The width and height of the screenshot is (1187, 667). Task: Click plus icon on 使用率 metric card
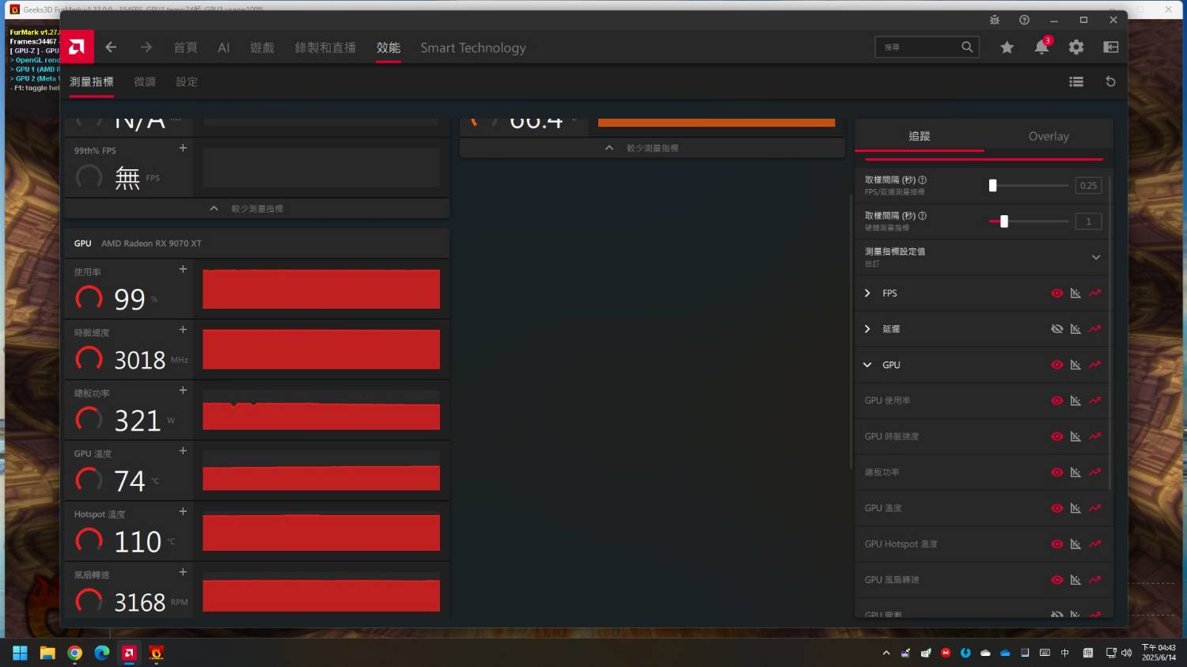(183, 269)
